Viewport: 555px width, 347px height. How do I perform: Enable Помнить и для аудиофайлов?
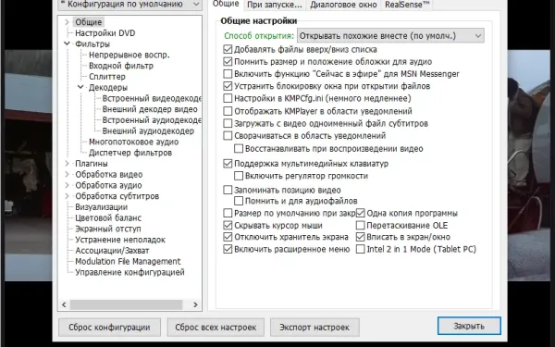click(239, 201)
